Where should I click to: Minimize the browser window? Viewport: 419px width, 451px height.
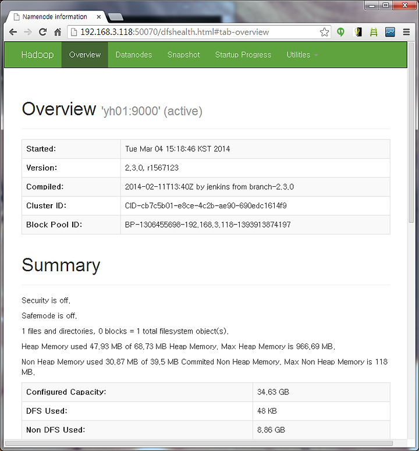pyautogui.click(x=372, y=5)
